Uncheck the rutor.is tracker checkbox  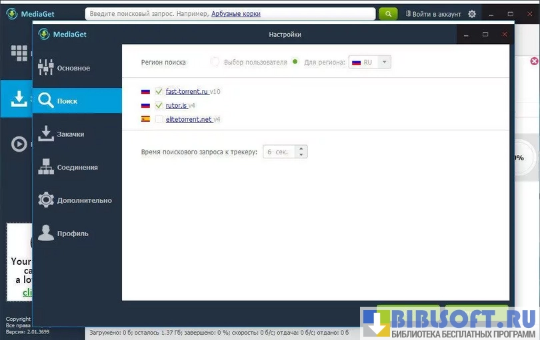[159, 105]
